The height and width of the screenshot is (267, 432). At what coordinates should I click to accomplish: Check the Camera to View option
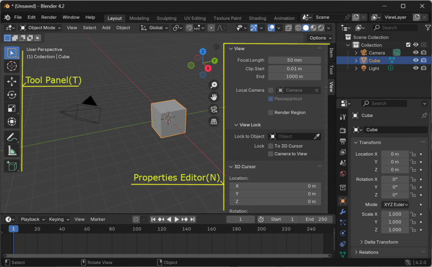(x=270, y=154)
